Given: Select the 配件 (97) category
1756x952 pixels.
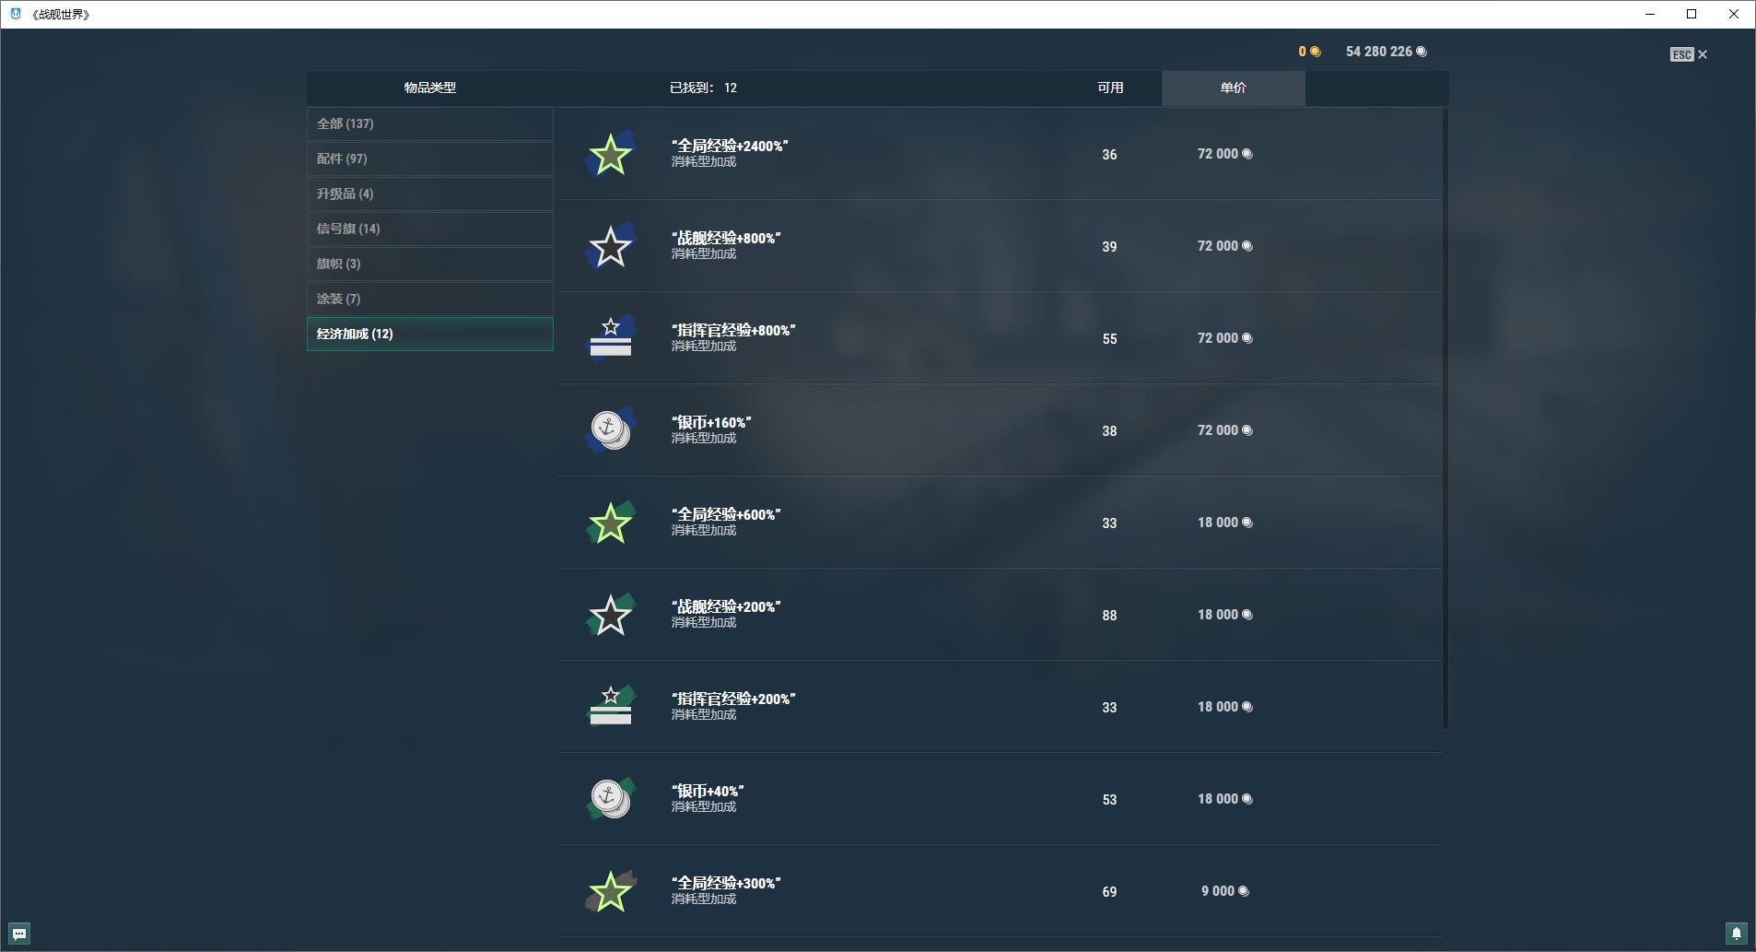Looking at the screenshot, I should [429, 159].
